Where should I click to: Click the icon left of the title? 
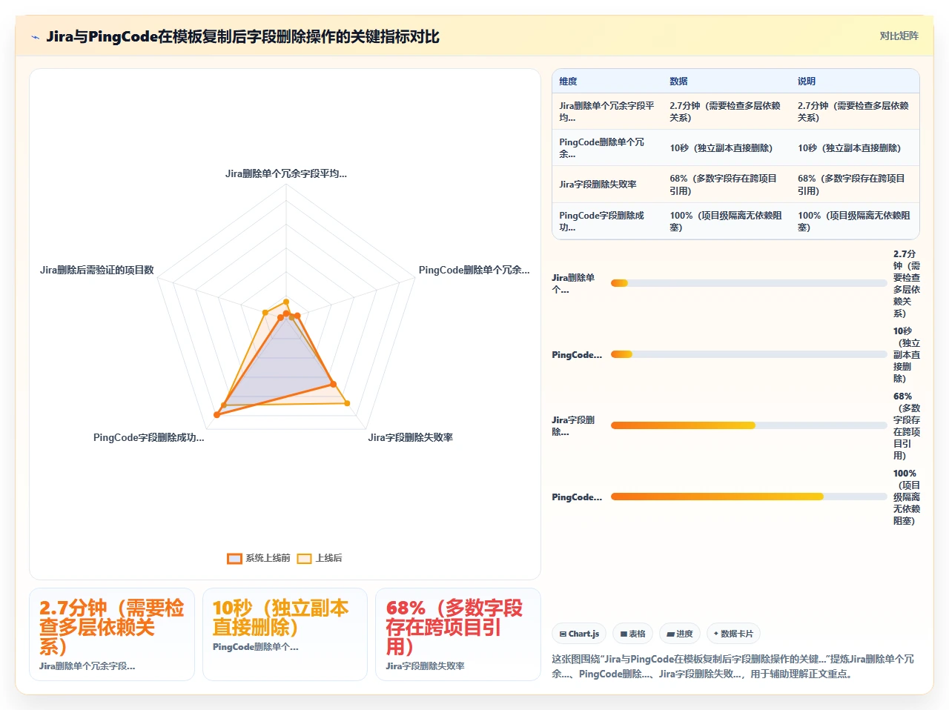(35, 37)
